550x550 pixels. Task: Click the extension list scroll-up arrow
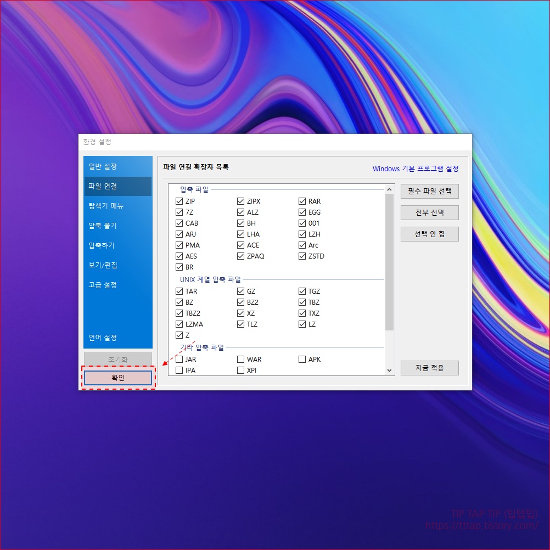pyautogui.click(x=389, y=189)
